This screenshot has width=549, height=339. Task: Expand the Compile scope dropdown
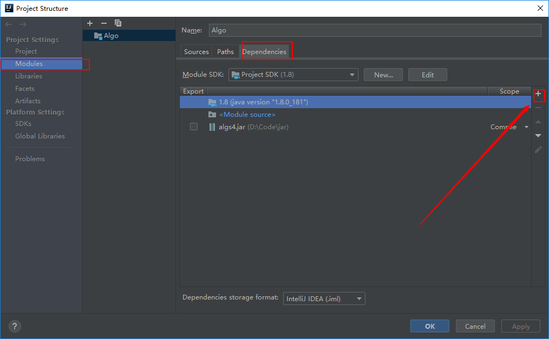pos(526,128)
